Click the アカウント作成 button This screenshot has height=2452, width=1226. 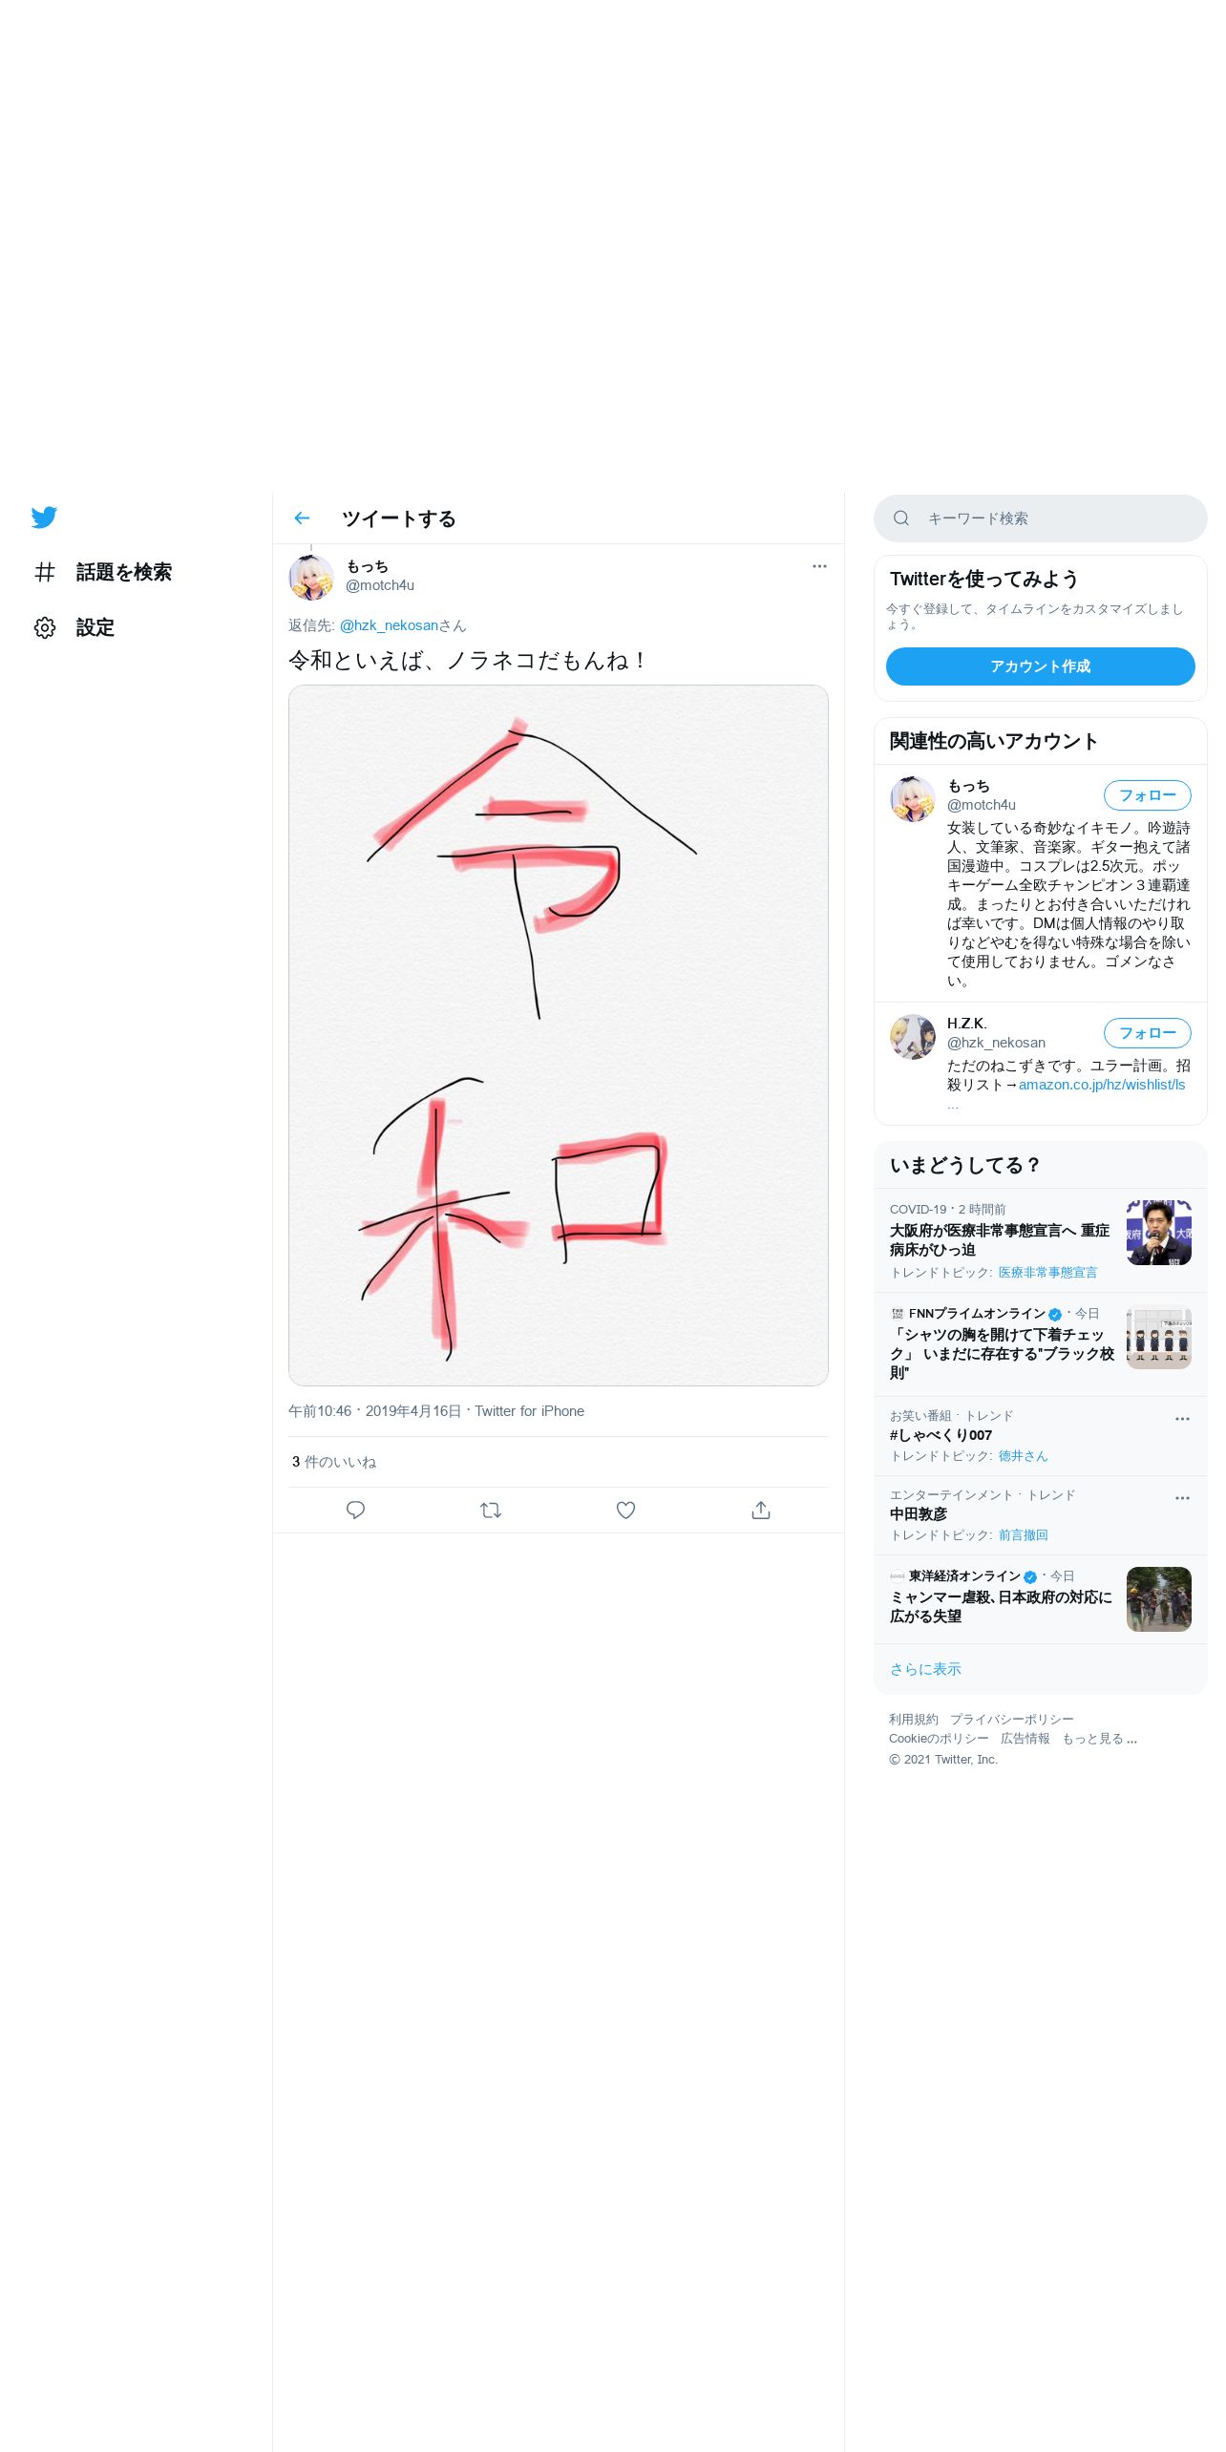1040,666
